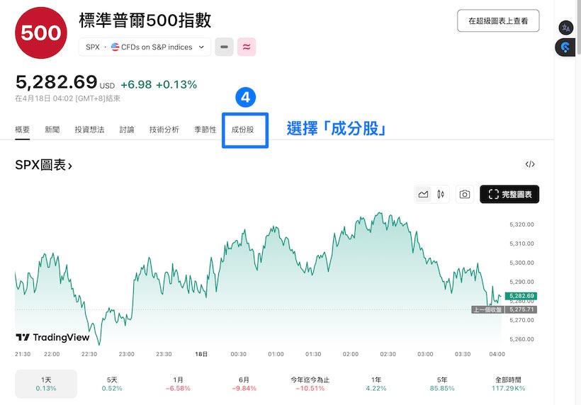
Task: Click the 5,275.71 previous close label
Action: 521,309
